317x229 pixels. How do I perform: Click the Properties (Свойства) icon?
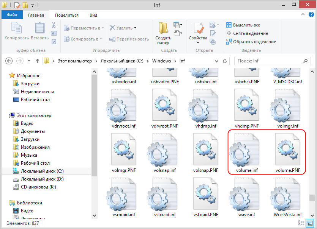pos(198,28)
